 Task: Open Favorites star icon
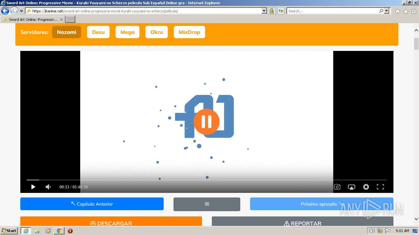[406, 11]
